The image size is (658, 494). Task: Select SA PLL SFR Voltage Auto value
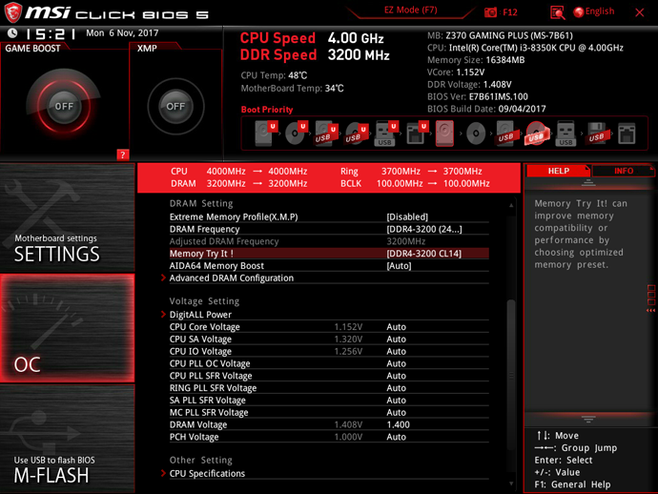click(x=396, y=400)
